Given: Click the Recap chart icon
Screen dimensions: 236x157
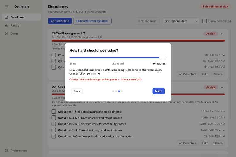Looking at the screenshot, I should tap(6, 25).
